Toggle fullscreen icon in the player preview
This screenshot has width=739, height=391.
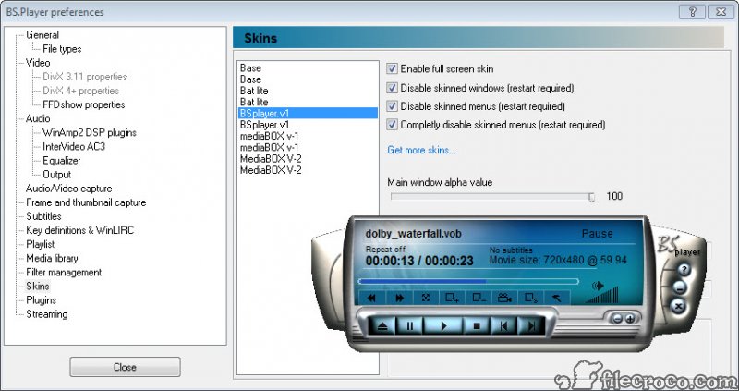[426, 298]
